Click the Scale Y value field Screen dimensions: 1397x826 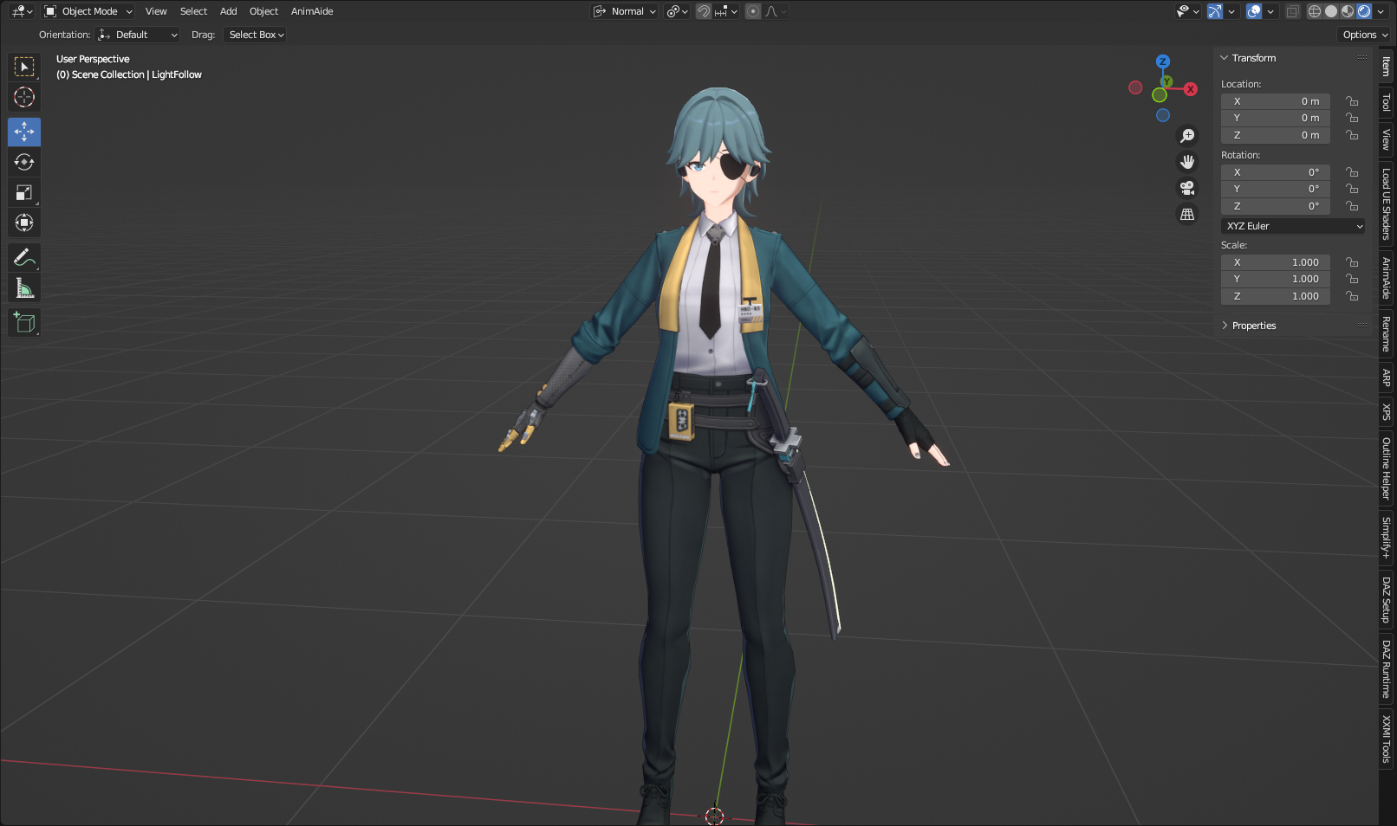(x=1276, y=279)
